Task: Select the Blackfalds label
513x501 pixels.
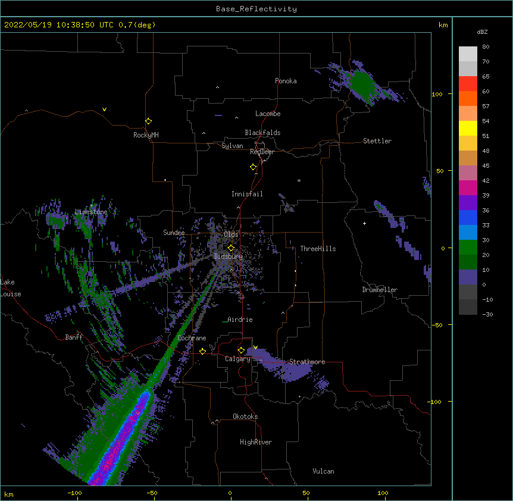Action: (262, 133)
